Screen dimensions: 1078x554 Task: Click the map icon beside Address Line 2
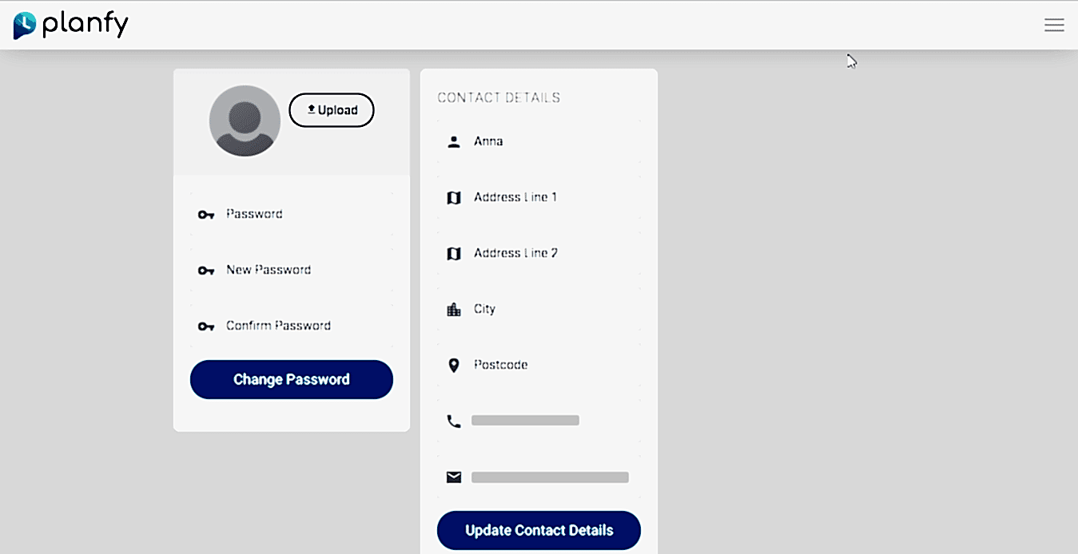[454, 254]
